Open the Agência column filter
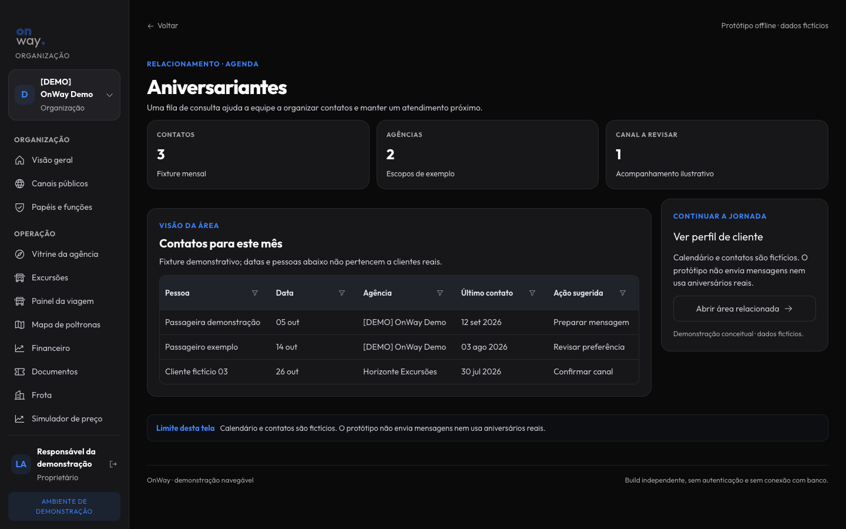846x529 pixels. click(440, 293)
